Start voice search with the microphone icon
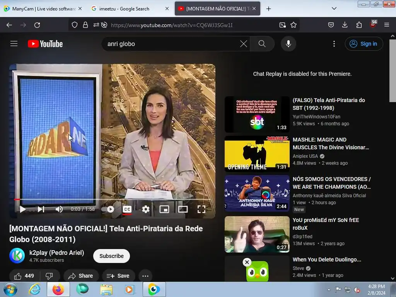 (x=288, y=44)
